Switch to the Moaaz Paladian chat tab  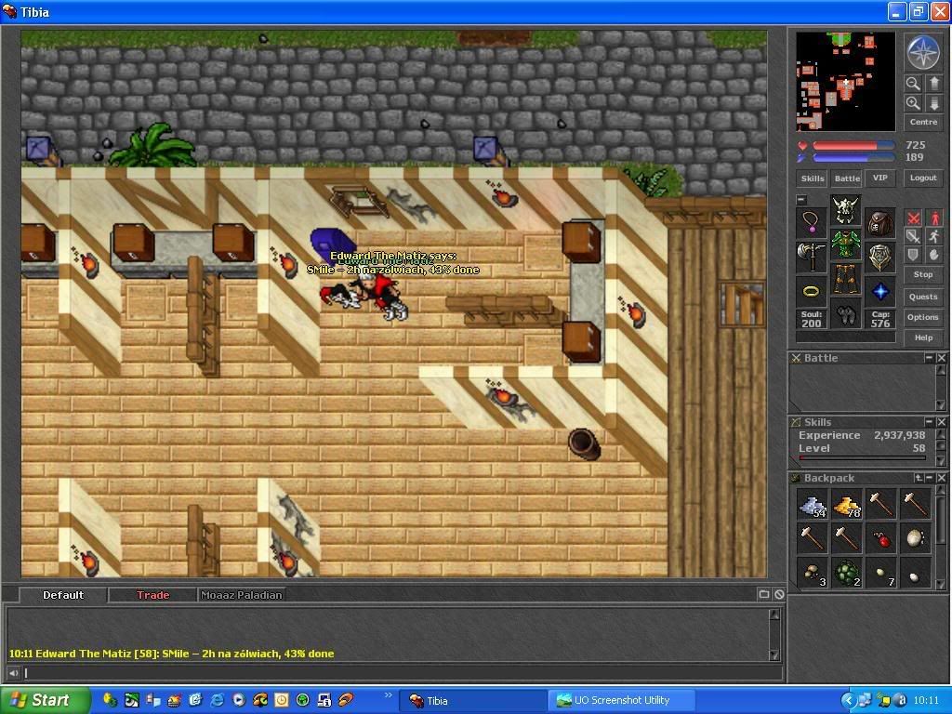click(x=242, y=595)
